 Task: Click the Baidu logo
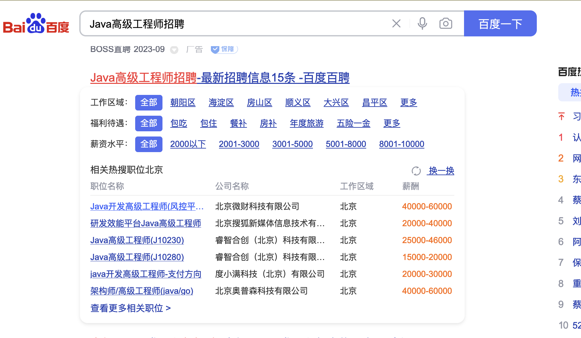pyautogui.click(x=36, y=24)
